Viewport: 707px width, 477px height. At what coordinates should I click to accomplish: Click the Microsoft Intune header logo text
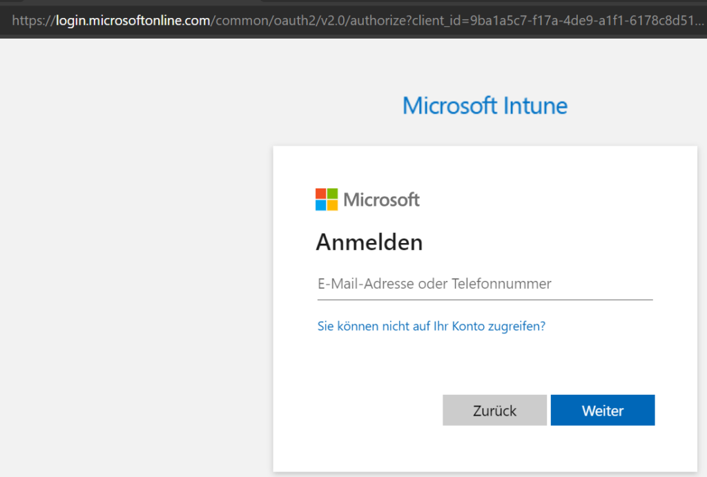click(x=484, y=105)
